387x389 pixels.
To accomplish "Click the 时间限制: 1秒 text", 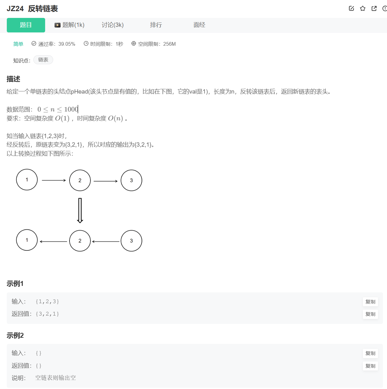I will coord(107,44).
